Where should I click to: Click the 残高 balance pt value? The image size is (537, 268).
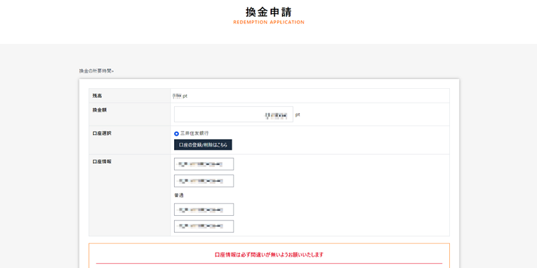[180, 96]
